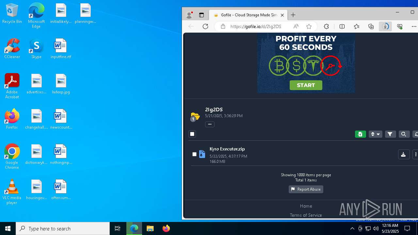Screen dimensions: 418x235
Task: Open Edge Extensions puzzle icon
Action: (326, 26)
